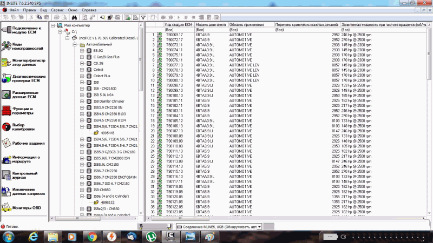Open Advanced ECM Data (Расширенные данные)

click(21, 95)
